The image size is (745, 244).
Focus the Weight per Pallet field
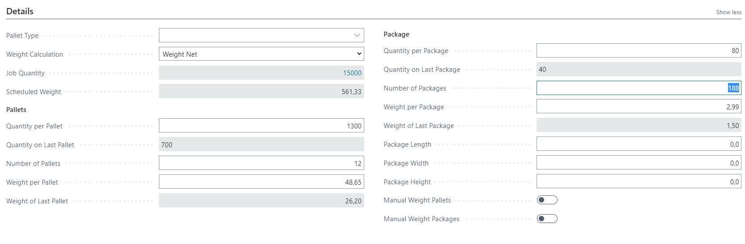point(261,182)
